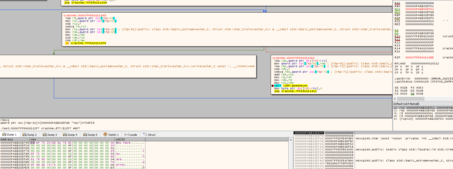The height and width of the screenshot is (169, 453).
Task: Click the Dump 5 tab icon
Action: [85, 135]
